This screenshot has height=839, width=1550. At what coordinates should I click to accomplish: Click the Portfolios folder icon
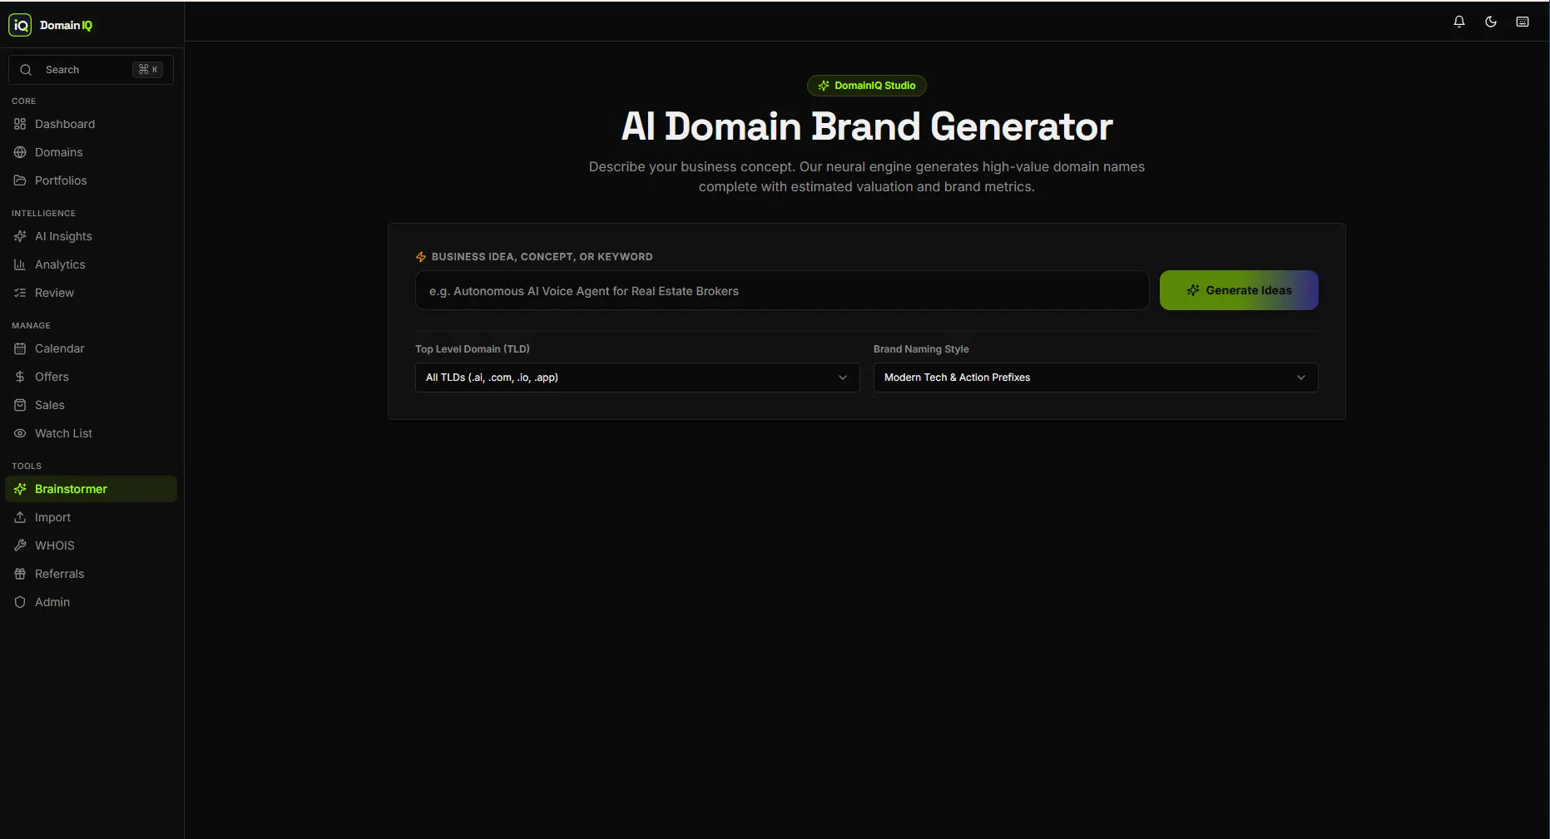tap(20, 180)
